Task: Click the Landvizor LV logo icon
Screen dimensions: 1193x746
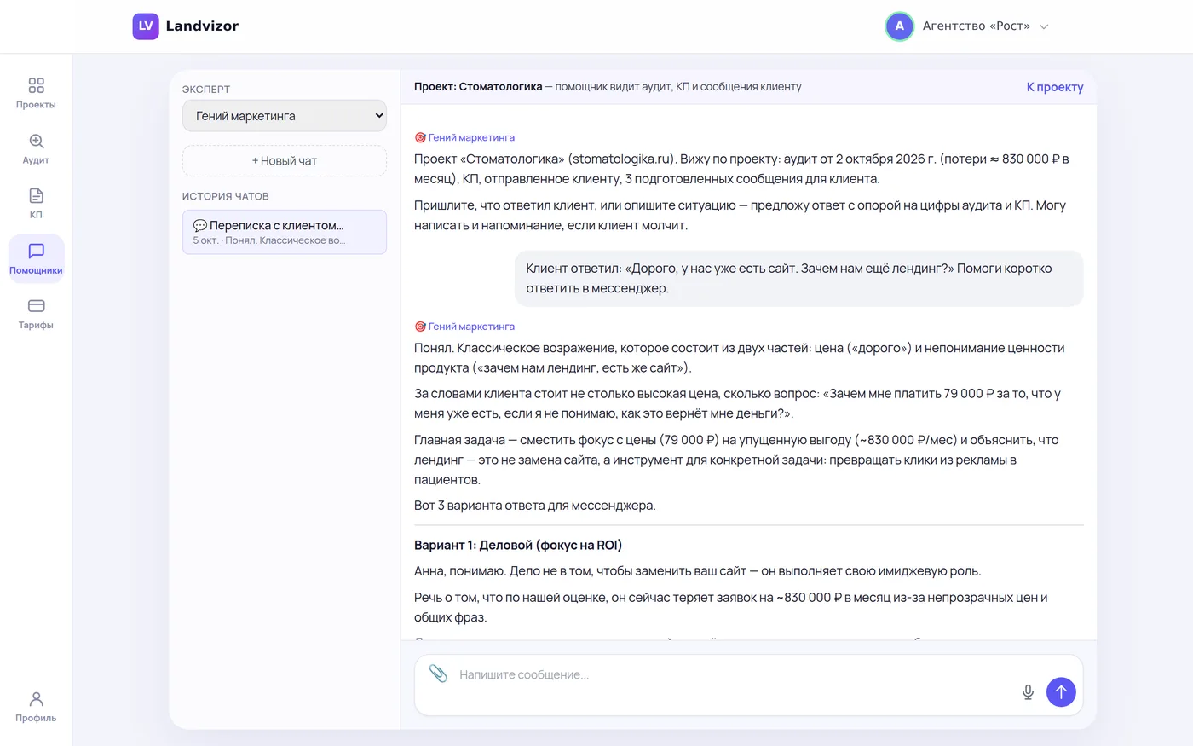Action: (146, 26)
